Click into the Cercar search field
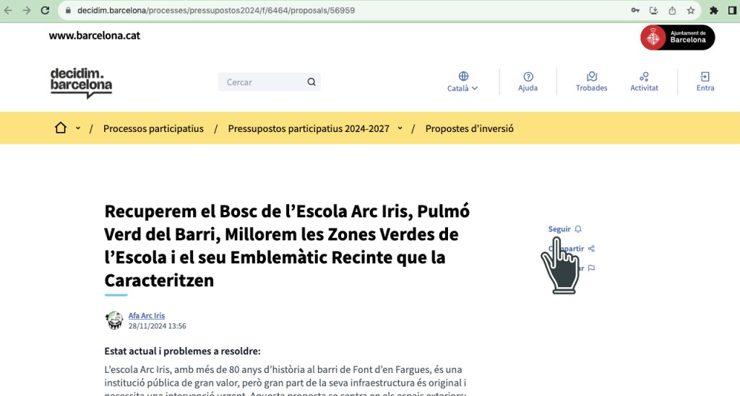This screenshot has height=396, width=740. pyautogui.click(x=260, y=82)
